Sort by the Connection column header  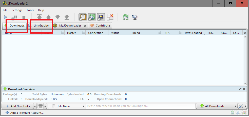[x=97, y=33]
